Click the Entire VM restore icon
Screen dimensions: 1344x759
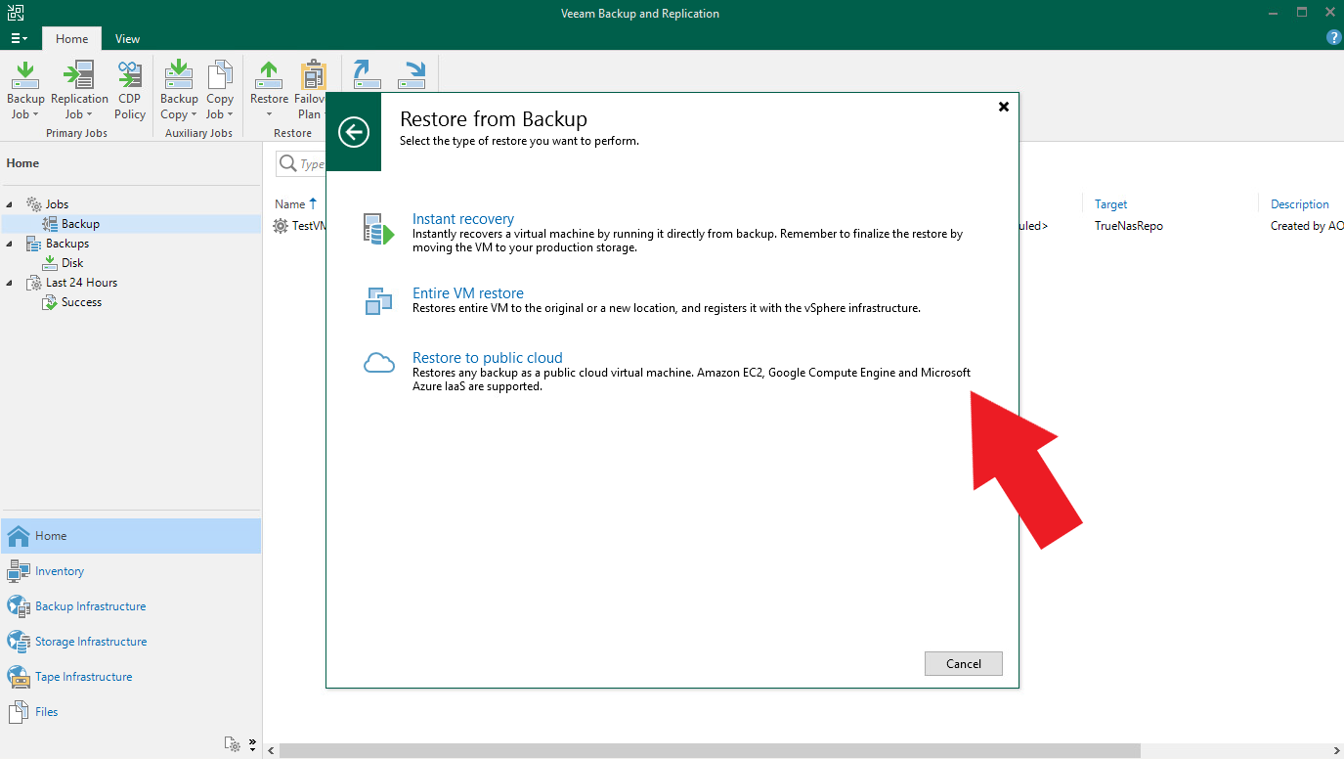point(378,300)
